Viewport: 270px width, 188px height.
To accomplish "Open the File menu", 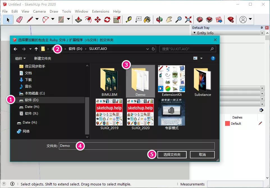I will (5, 11).
